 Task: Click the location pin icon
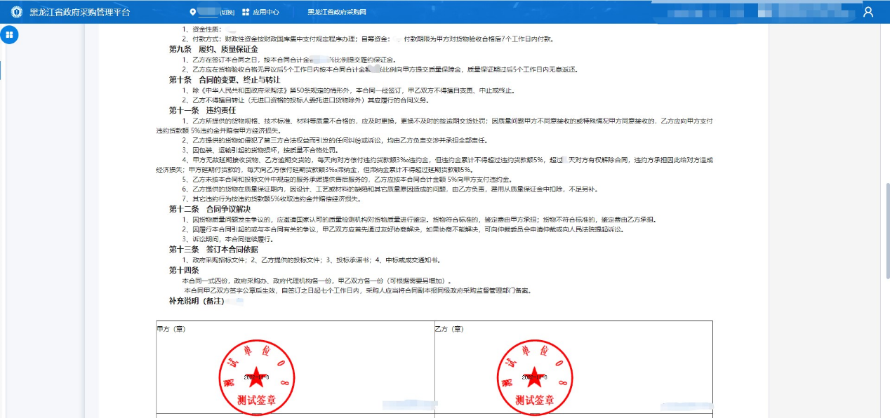point(193,12)
